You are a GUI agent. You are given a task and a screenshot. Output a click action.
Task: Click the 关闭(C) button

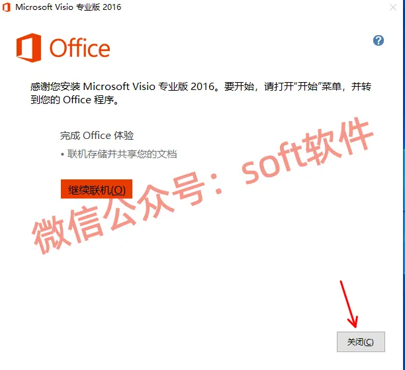coord(361,342)
